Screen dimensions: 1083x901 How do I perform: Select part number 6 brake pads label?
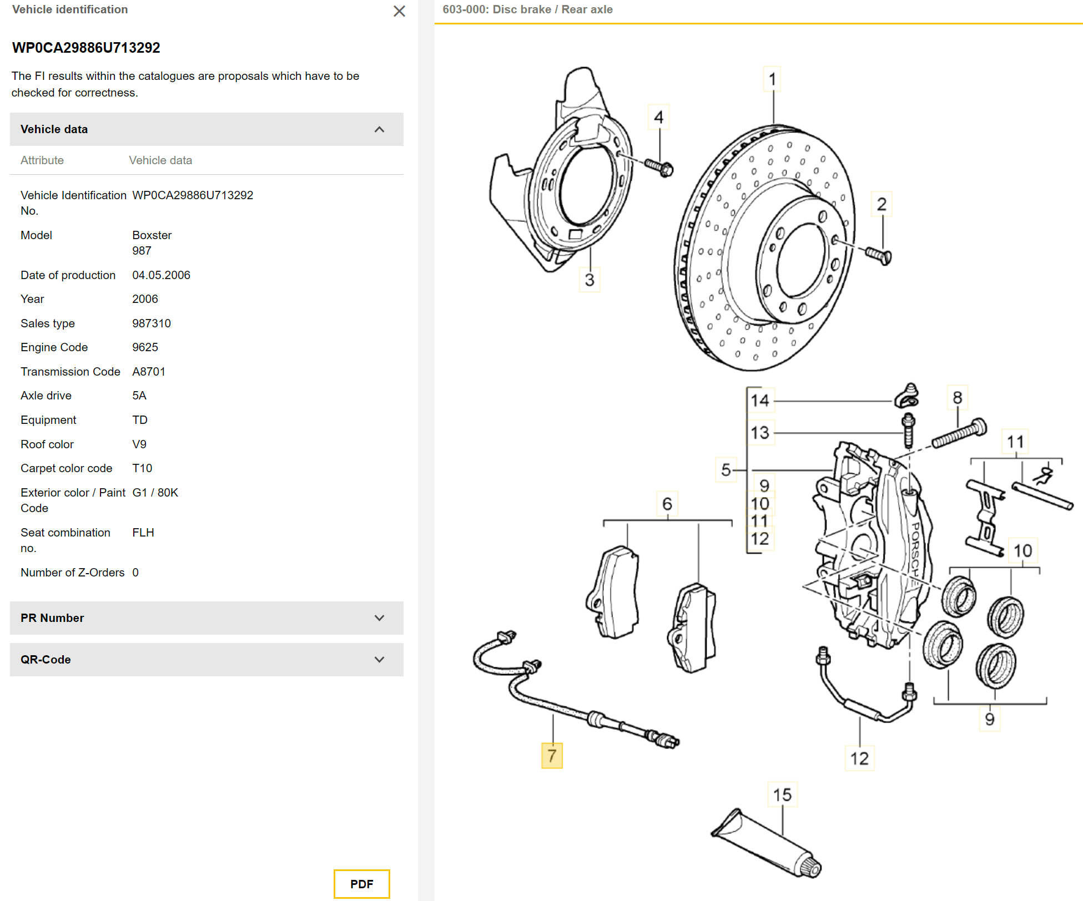[667, 504]
